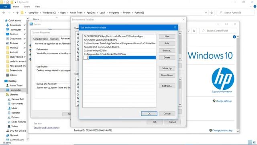The height and width of the screenshot is (145, 257).
Task: Click Up one level arrow in Explorer
Action: pyautogui.click(x=17, y=12)
